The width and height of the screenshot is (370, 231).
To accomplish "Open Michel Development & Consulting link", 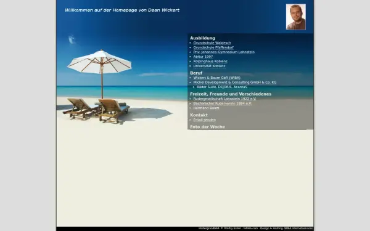I will coord(234,83).
